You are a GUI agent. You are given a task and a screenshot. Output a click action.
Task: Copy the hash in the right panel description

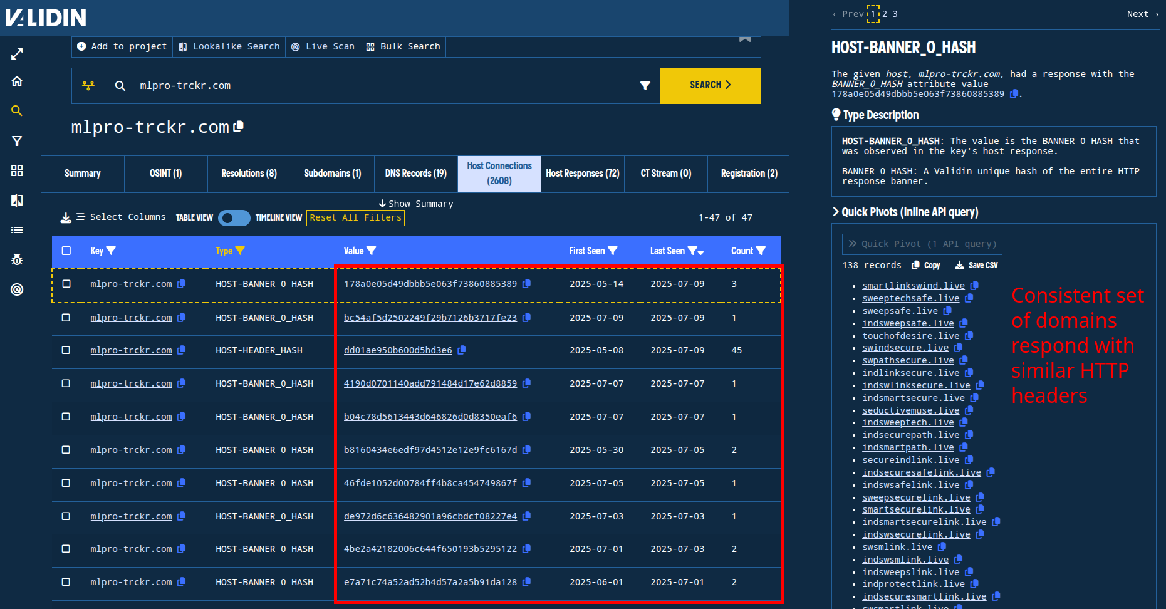[1014, 93]
